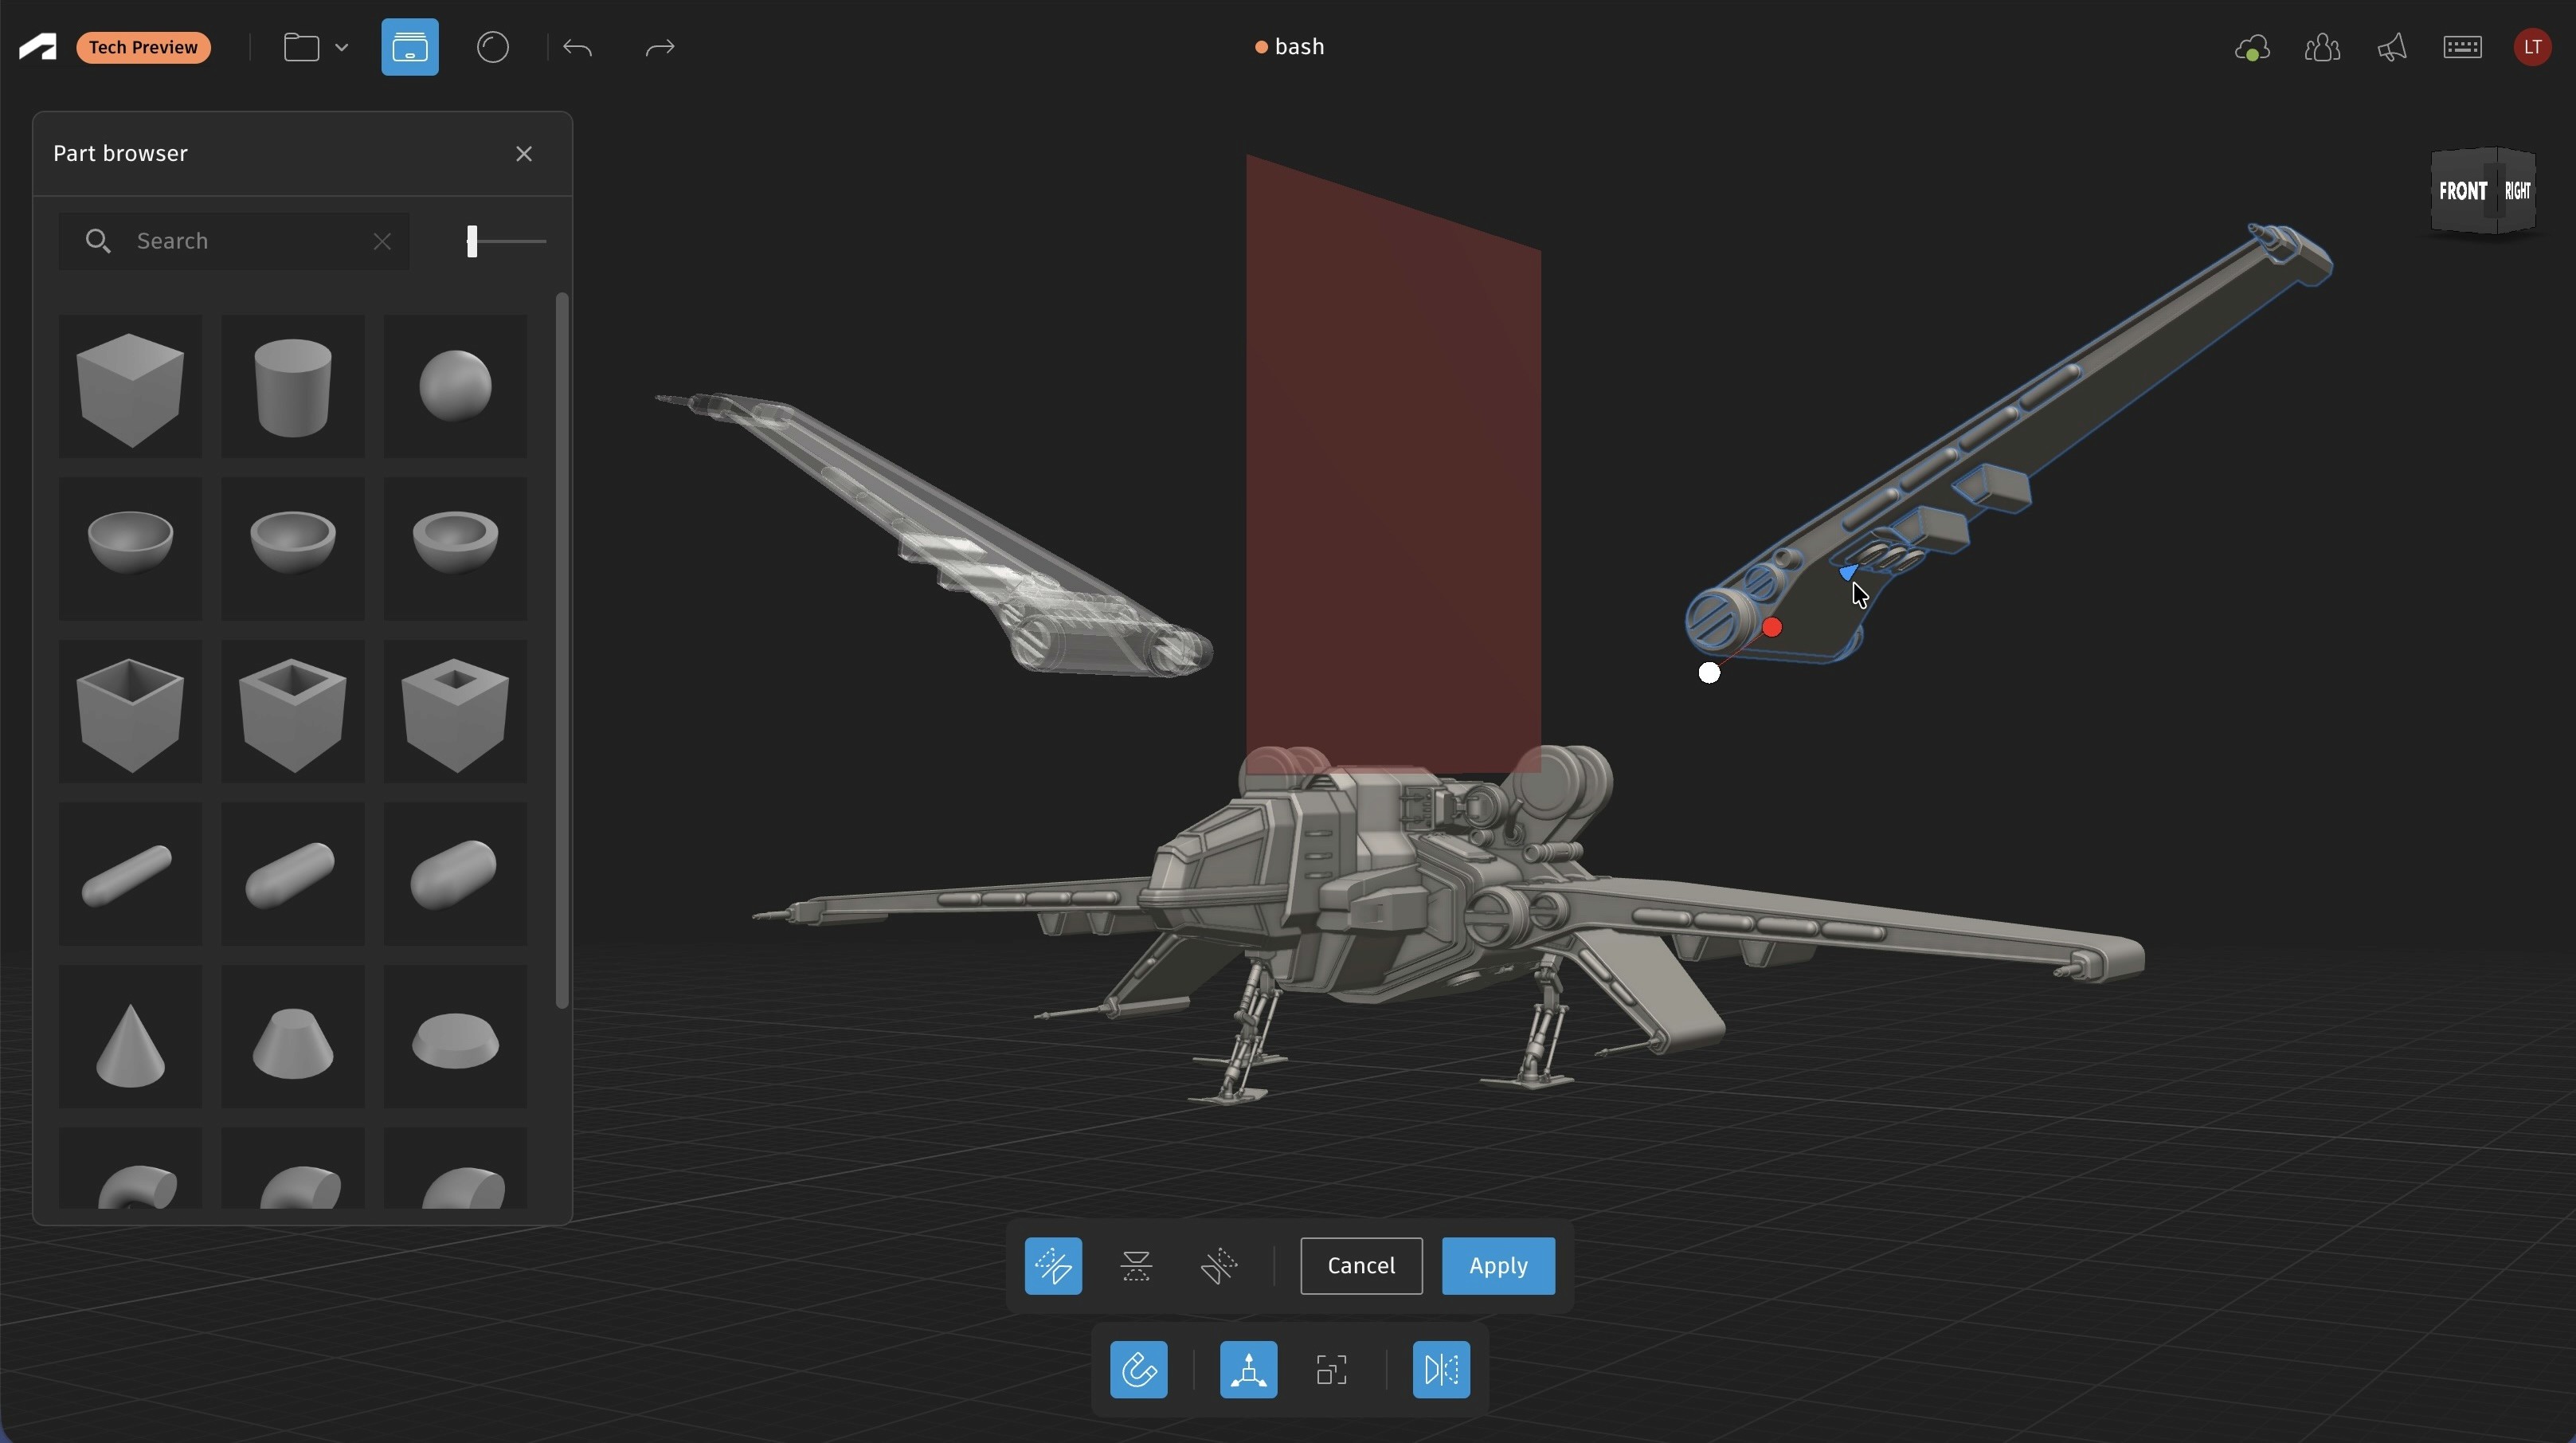Toggle the mirror tool button
The image size is (2576, 1443).
click(1441, 1370)
